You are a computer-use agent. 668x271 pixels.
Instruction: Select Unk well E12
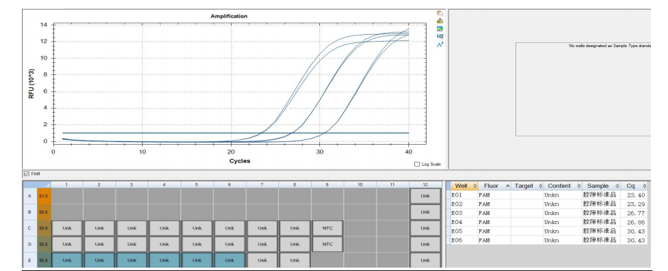(425, 260)
